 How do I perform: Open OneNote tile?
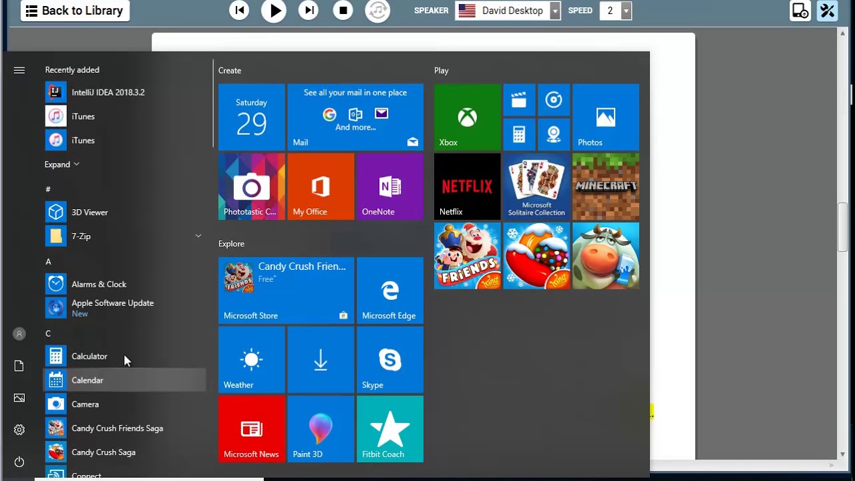click(x=390, y=186)
